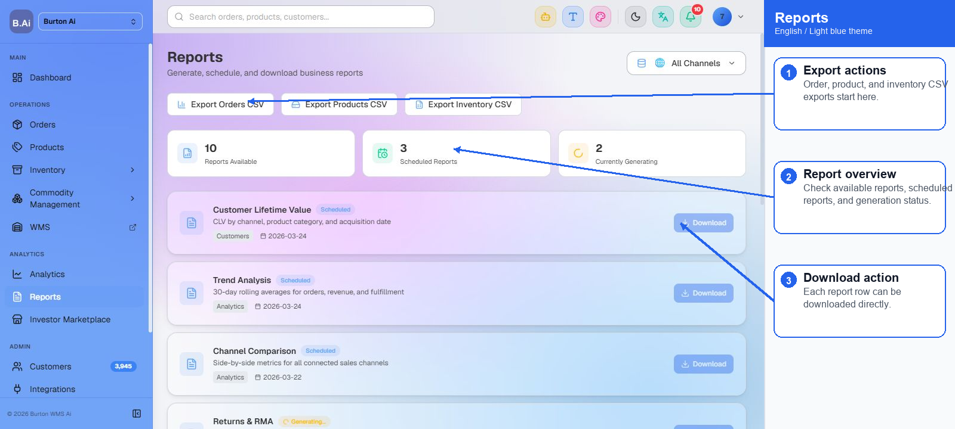Image resolution: width=955 pixels, height=429 pixels.
Task: Open Customers with 3,945 badge
Action: point(75,366)
